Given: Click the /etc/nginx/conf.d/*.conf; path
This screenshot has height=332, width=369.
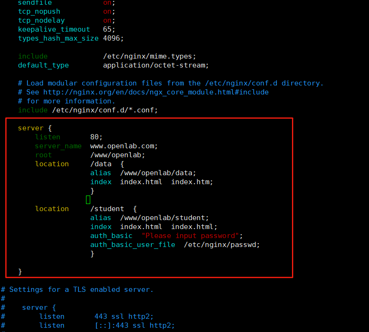Looking at the screenshot, I should (105, 110).
